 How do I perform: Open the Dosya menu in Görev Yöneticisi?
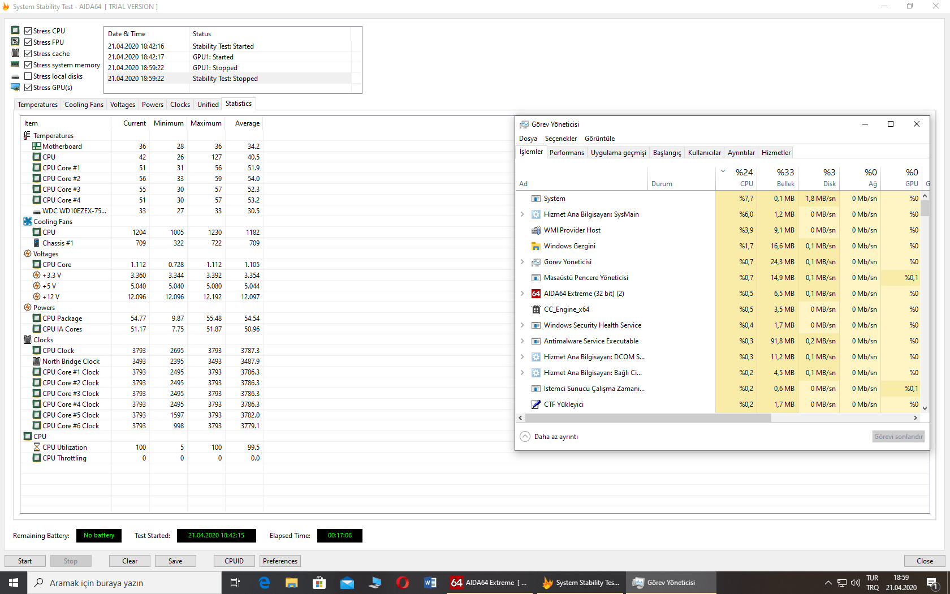point(528,139)
